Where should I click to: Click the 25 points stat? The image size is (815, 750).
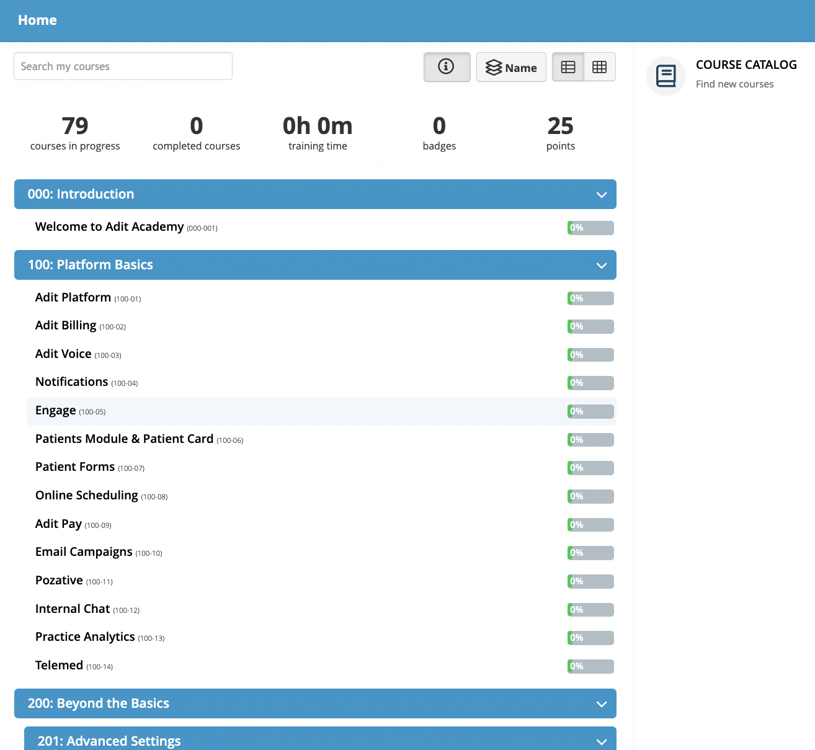pos(561,132)
